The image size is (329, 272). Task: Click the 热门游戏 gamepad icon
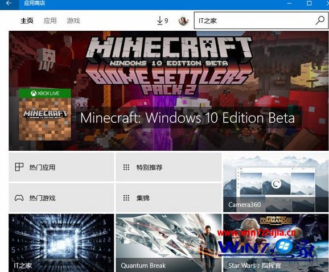coord(19,198)
